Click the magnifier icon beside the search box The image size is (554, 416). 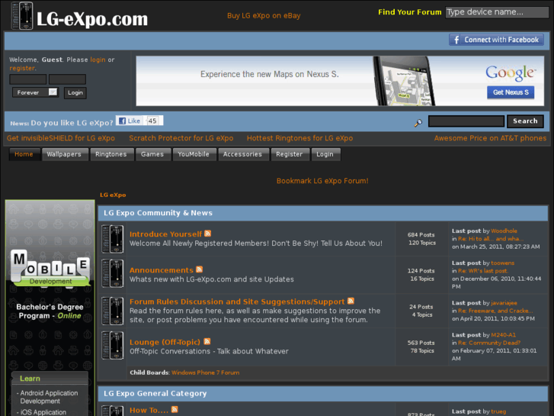click(x=418, y=123)
